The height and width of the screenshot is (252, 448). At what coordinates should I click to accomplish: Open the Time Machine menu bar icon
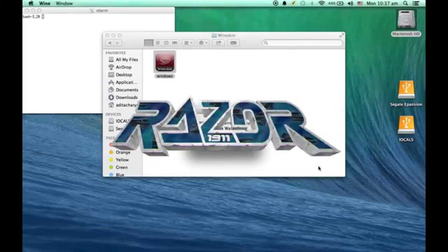[303, 3]
